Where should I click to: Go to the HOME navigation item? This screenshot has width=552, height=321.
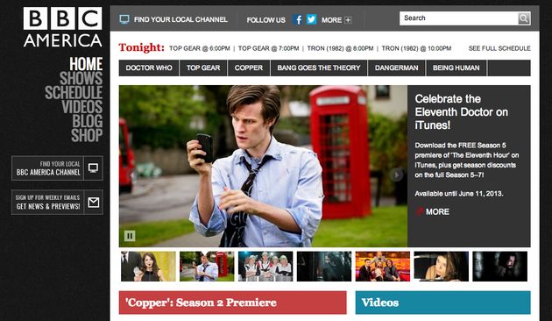click(86, 64)
